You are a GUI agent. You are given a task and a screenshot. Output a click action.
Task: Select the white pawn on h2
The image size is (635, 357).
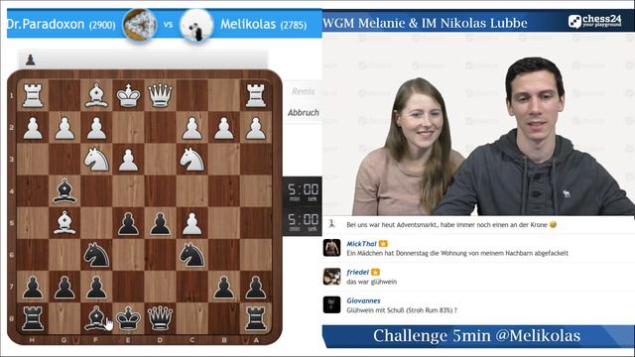pyautogui.click(x=33, y=128)
